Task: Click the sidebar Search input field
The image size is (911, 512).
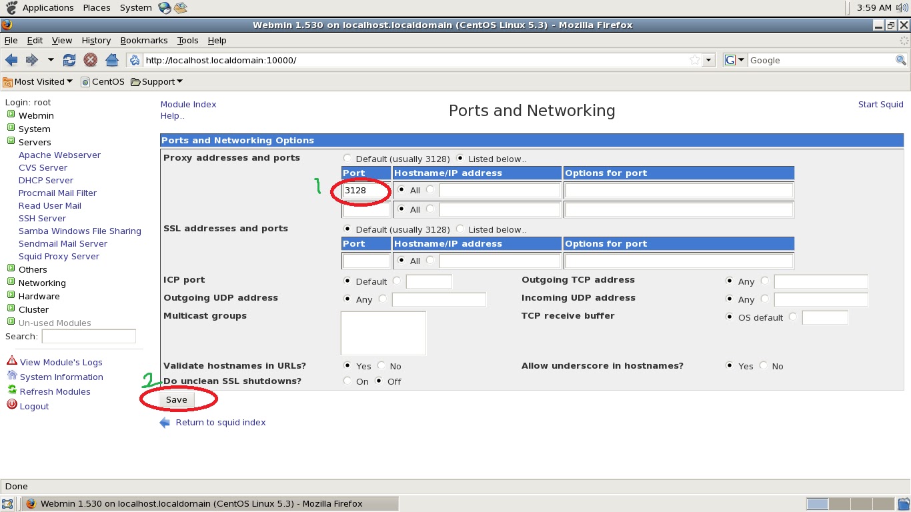Action: coord(89,336)
